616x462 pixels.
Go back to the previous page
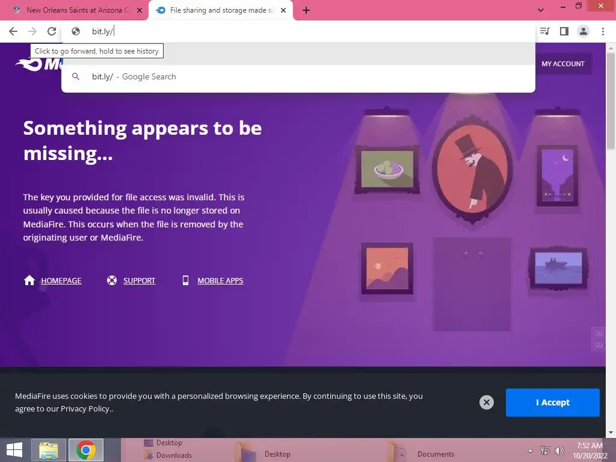[13, 31]
